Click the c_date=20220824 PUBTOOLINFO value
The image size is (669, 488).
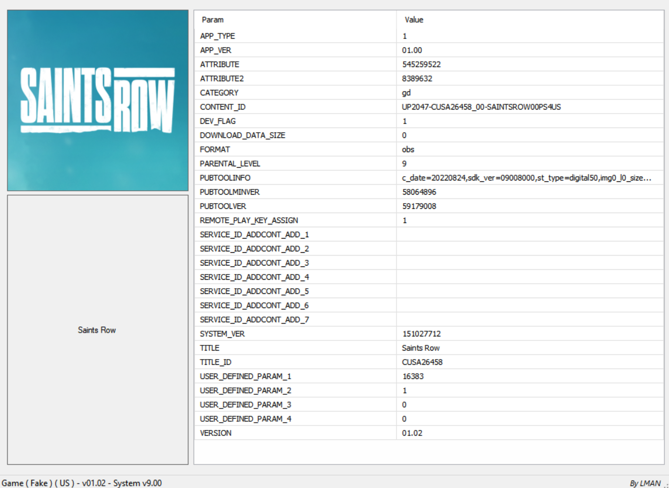pos(527,178)
